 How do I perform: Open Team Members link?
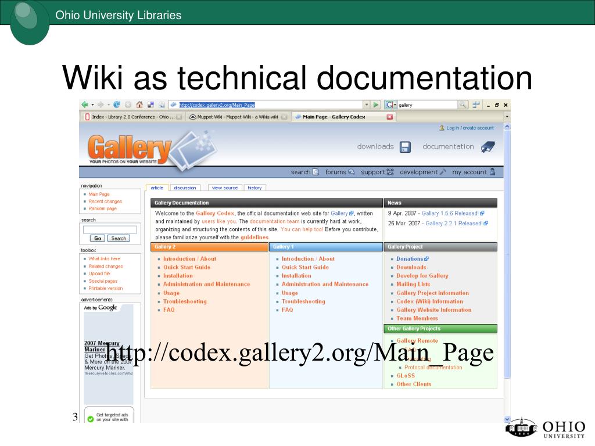pyautogui.click(x=417, y=319)
